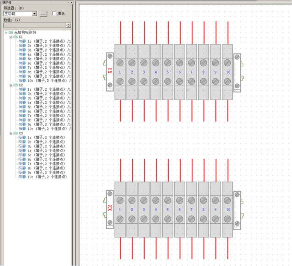Click the ellipsis button beside the filter

[43, 14]
